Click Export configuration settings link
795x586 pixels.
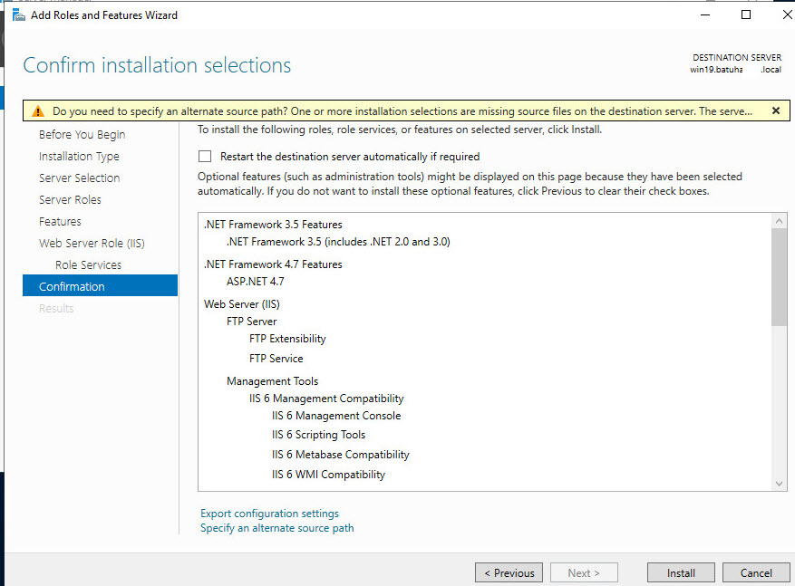(269, 514)
